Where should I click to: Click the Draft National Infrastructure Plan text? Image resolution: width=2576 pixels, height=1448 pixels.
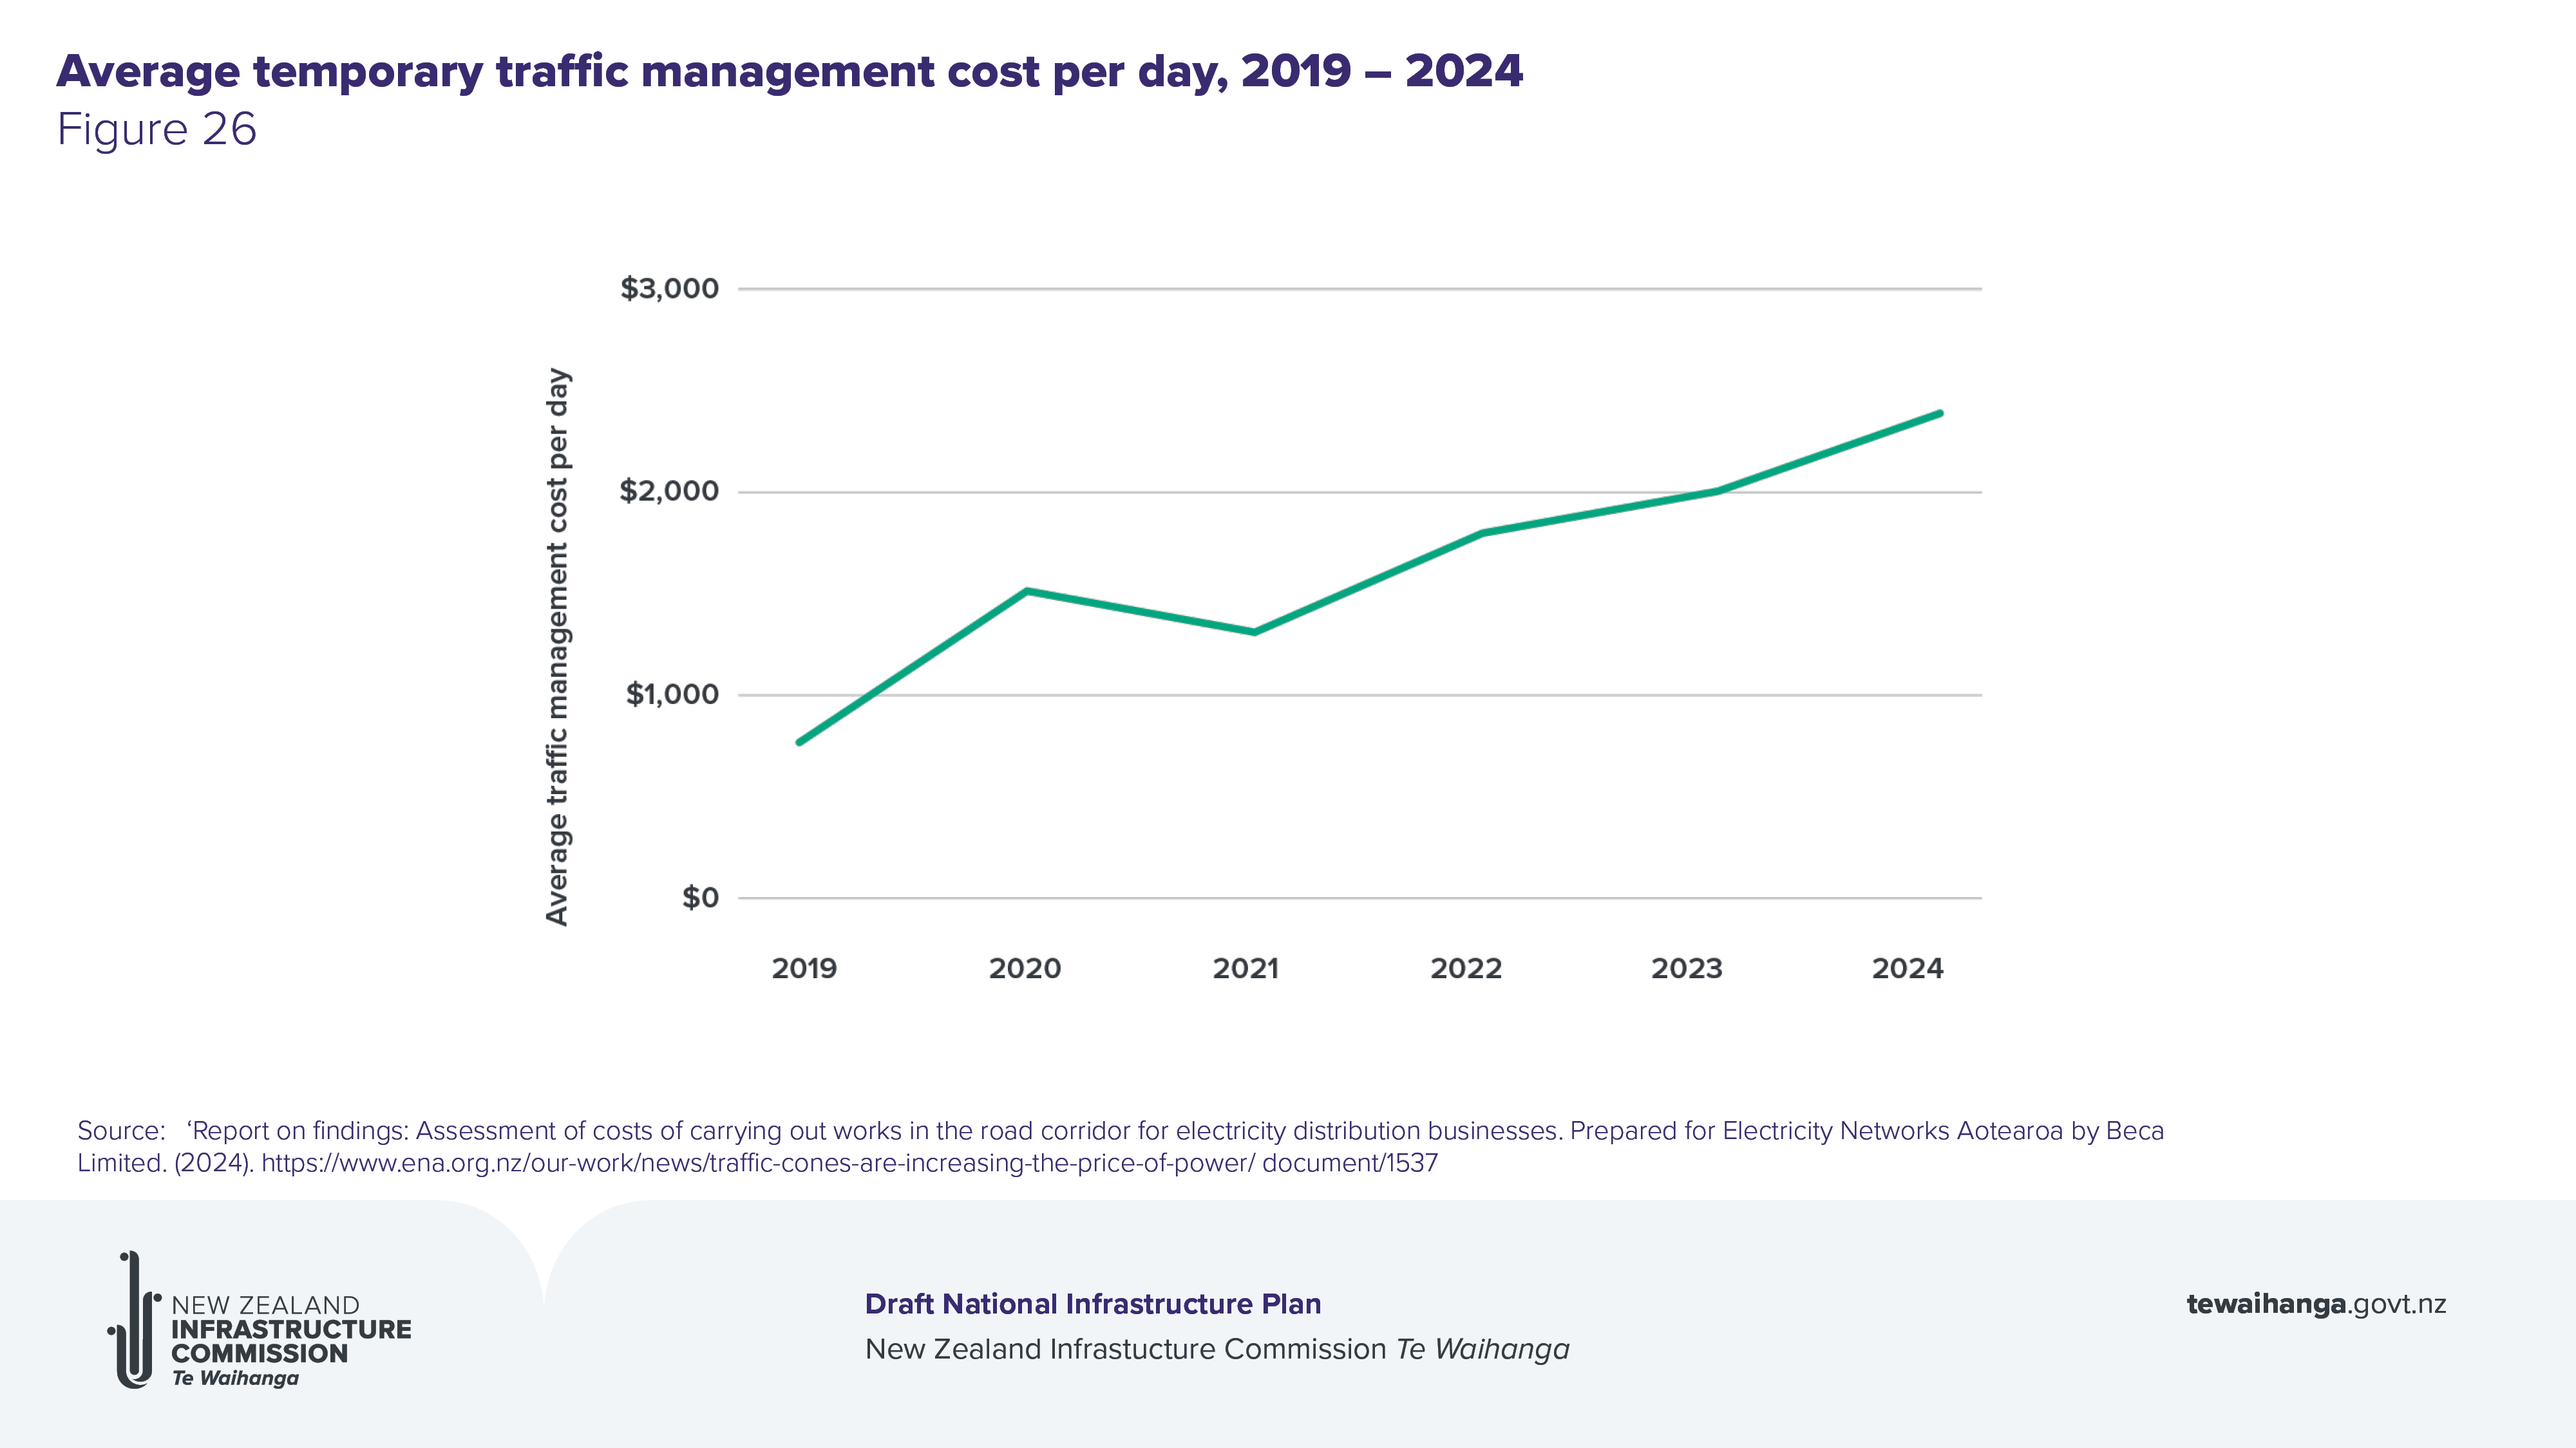tap(1092, 1304)
